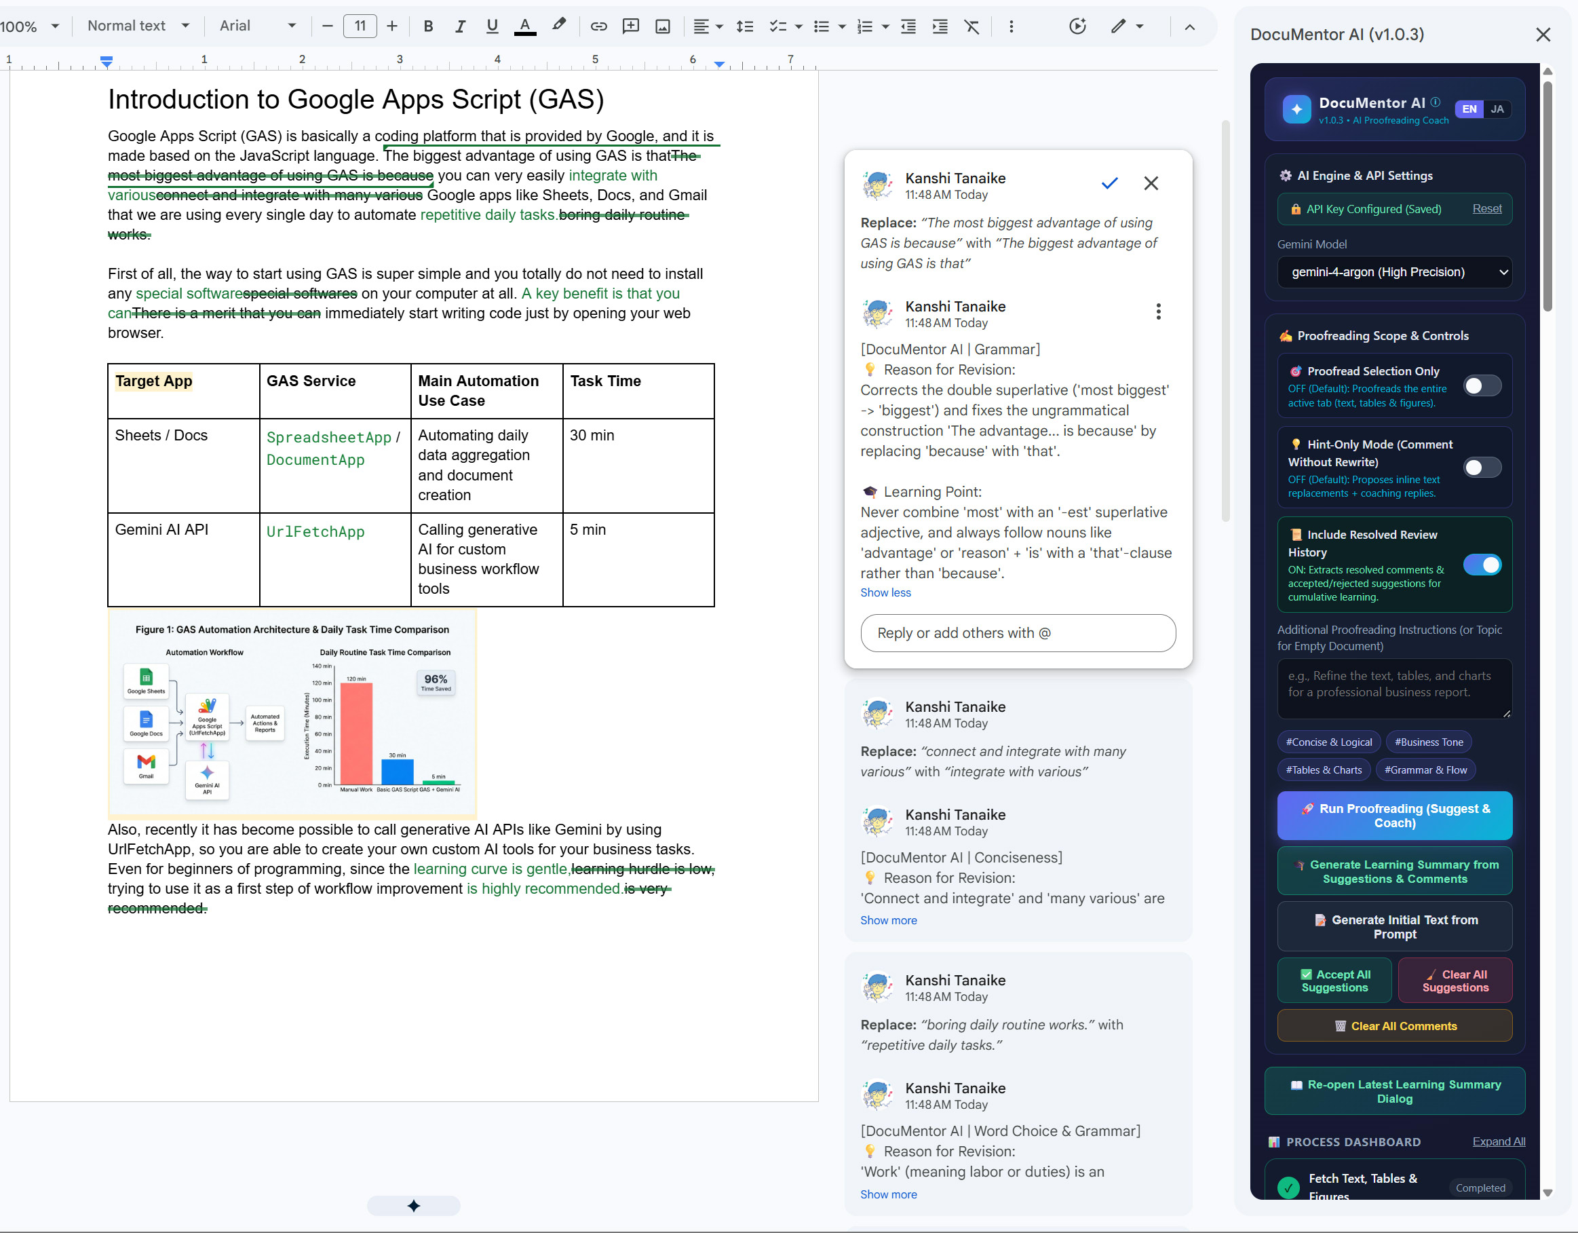
Task: Apply underline formatting
Action: point(492,26)
